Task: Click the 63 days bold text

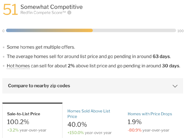Action: [x=161, y=56]
